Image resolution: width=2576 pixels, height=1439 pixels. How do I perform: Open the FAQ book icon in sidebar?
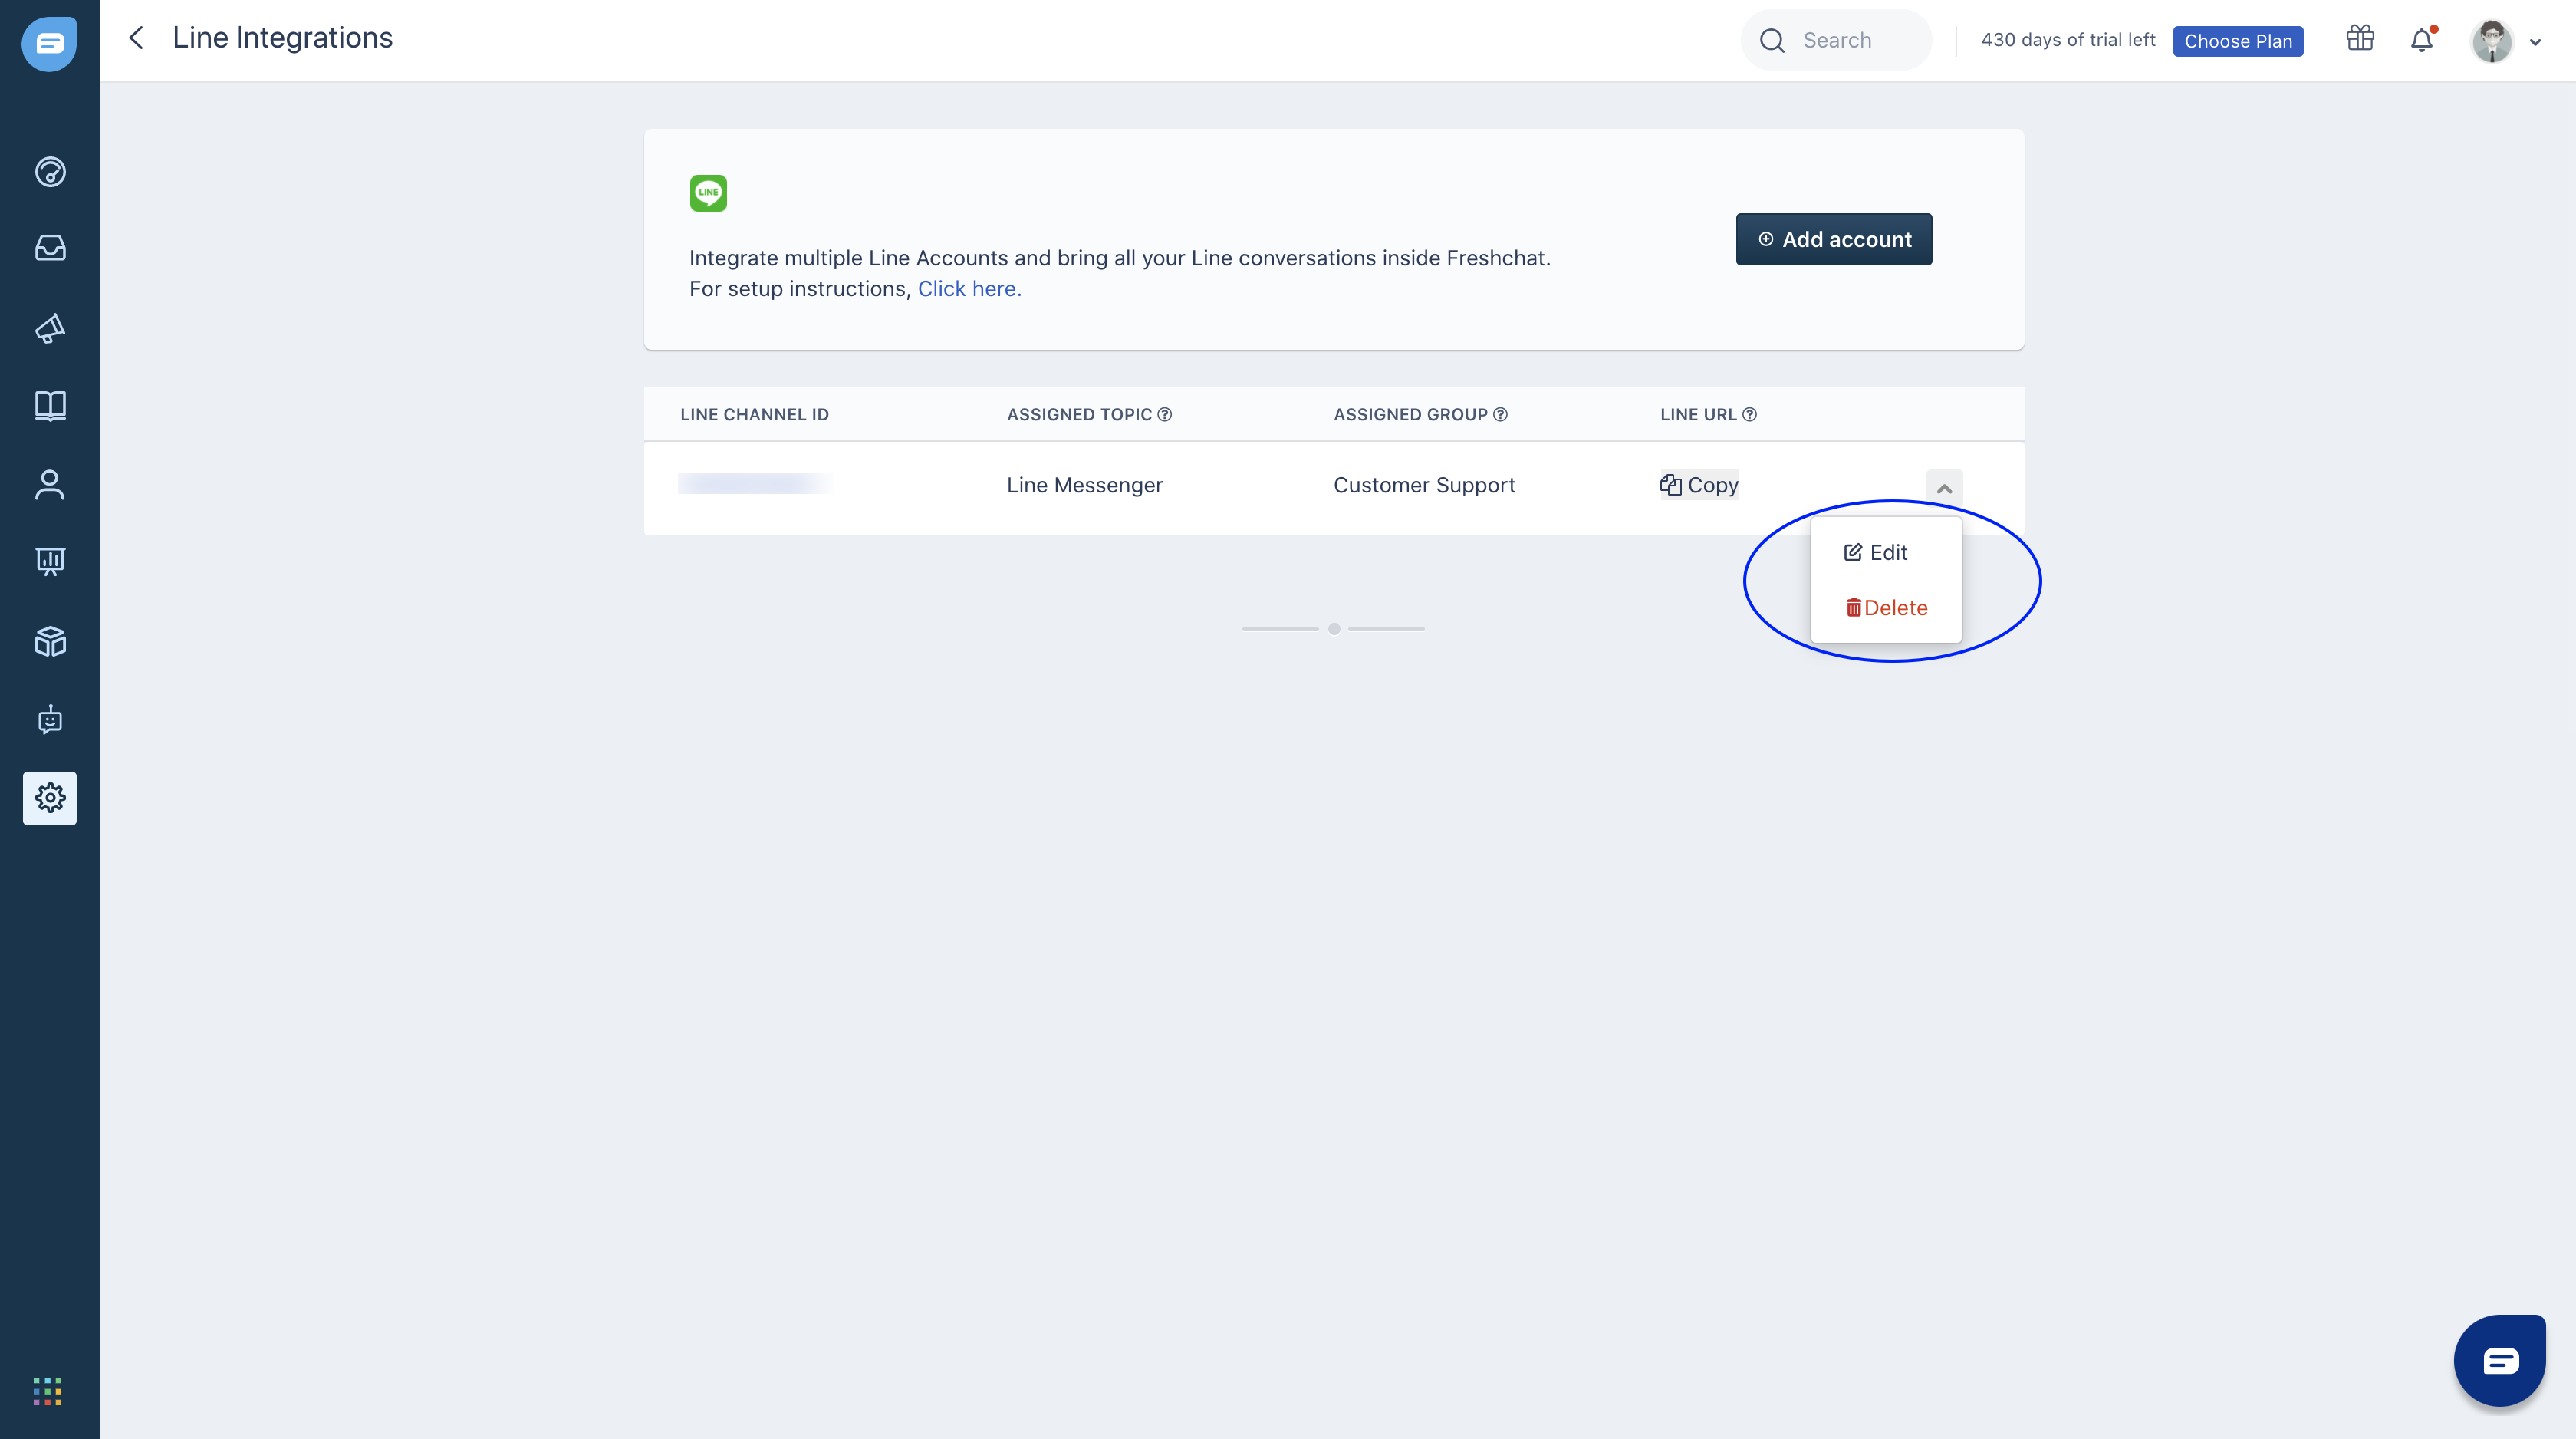(x=50, y=405)
